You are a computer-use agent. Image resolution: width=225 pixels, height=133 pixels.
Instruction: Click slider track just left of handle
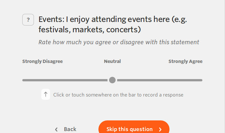coord(104,80)
